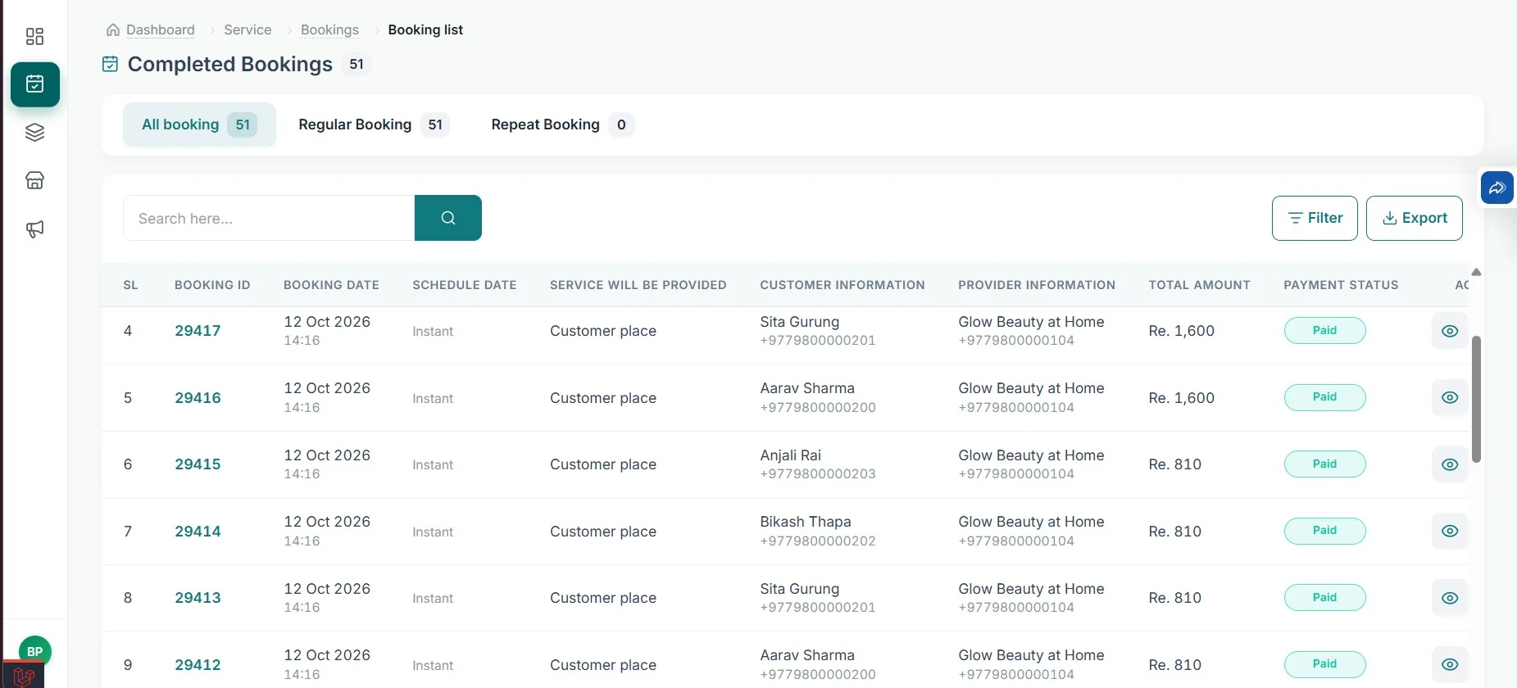Click the BP profile avatar
This screenshot has width=1517, height=688.
point(34,652)
